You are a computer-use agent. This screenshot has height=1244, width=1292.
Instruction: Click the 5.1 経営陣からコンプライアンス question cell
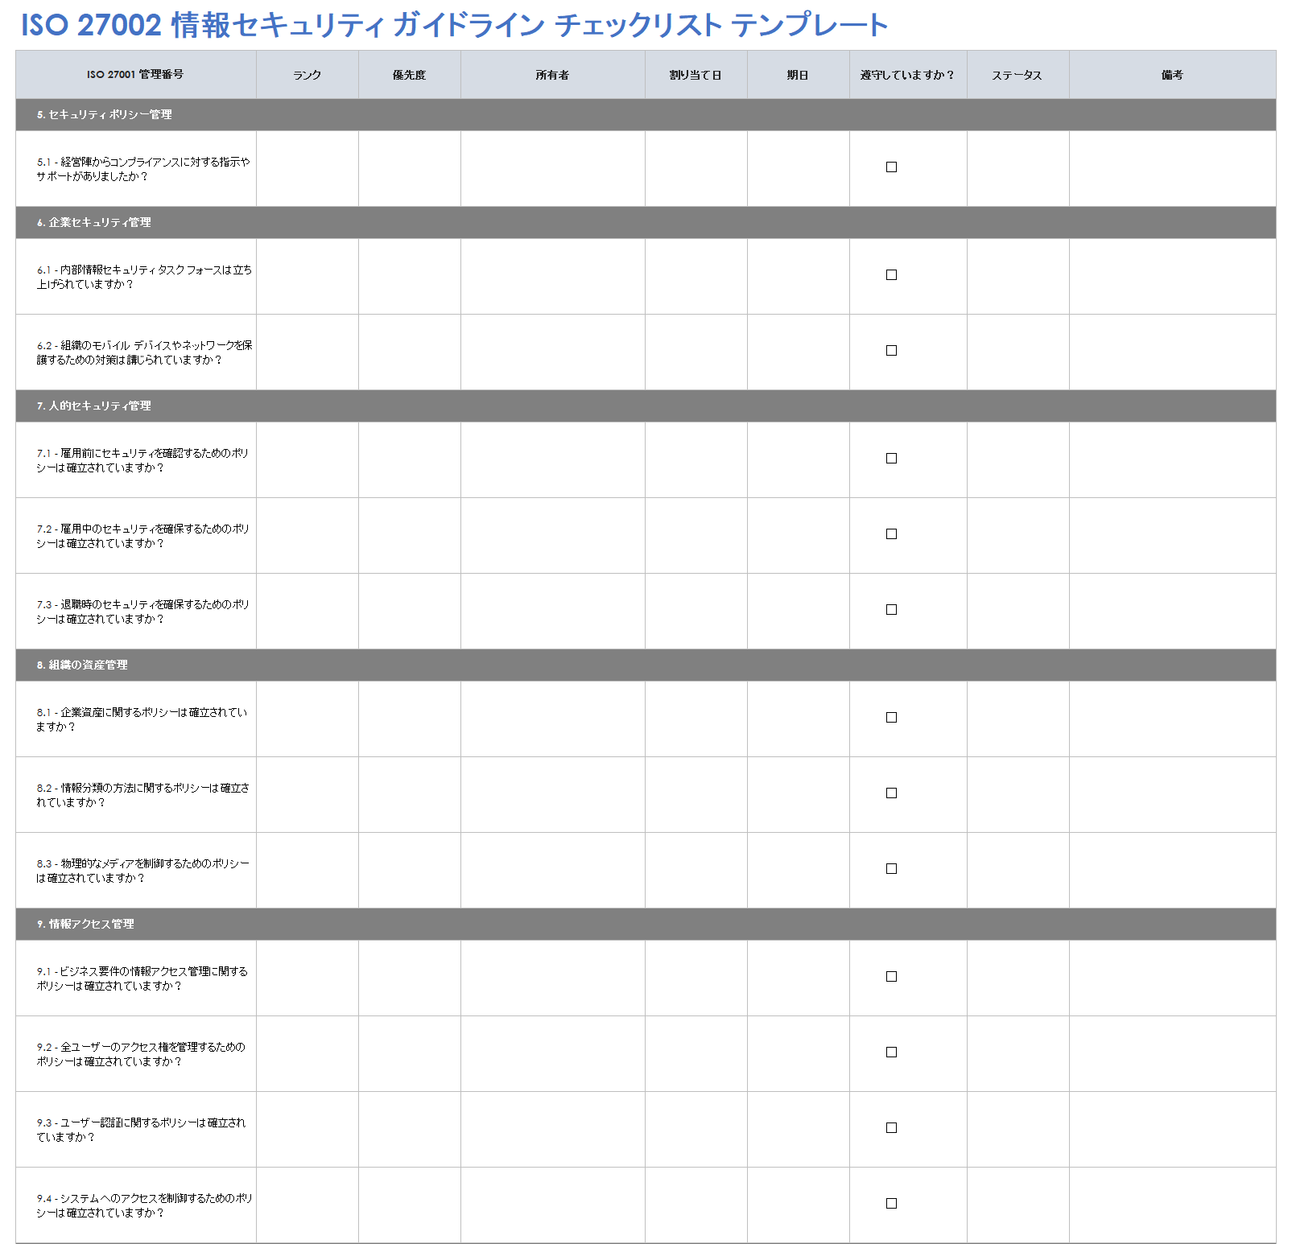pos(136,169)
